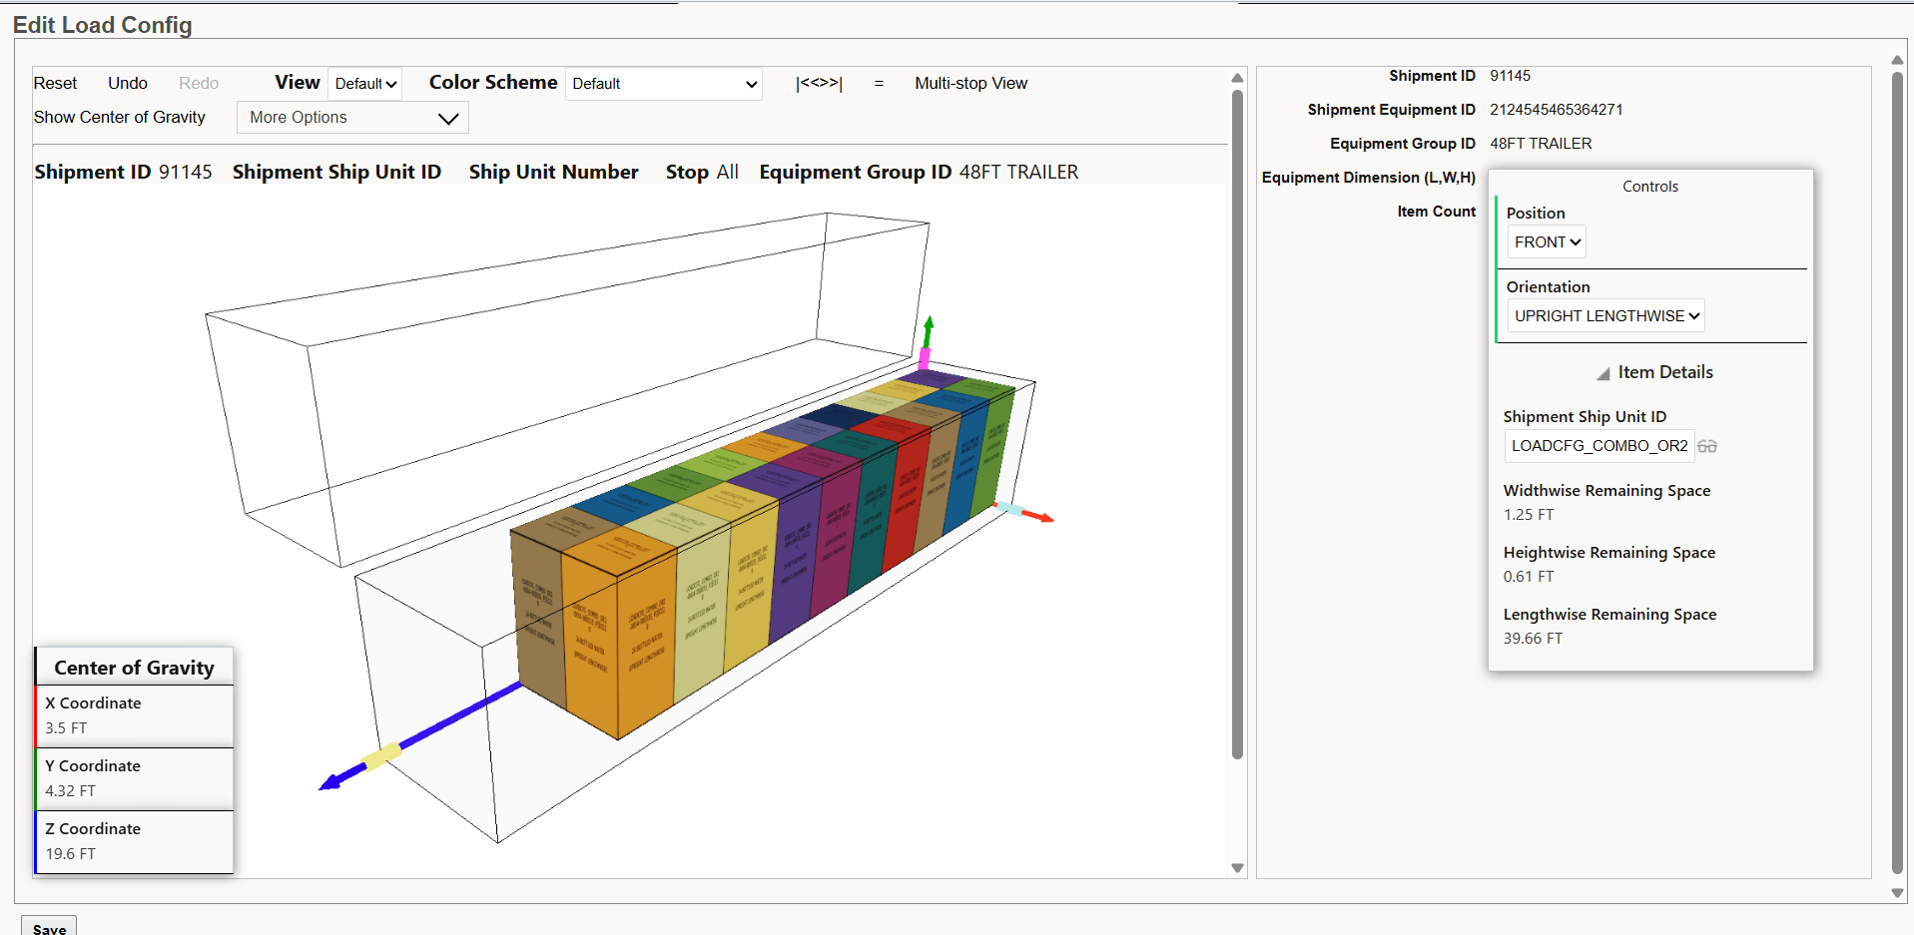This screenshot has width=1914, height=935.
Task: Open the Orientation UPRIGHT LENGTHWISE dropdown
Action: click(x=1605, y=316)
